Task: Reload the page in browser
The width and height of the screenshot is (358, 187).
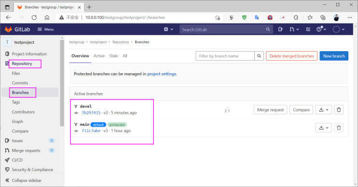Action: [x=34, y=17]
